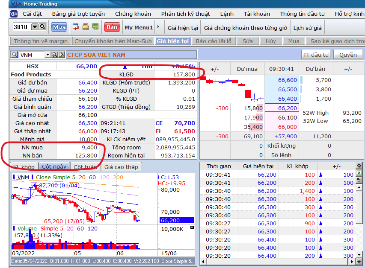Click the KL khớp column header in trade list

pos(297,166)
